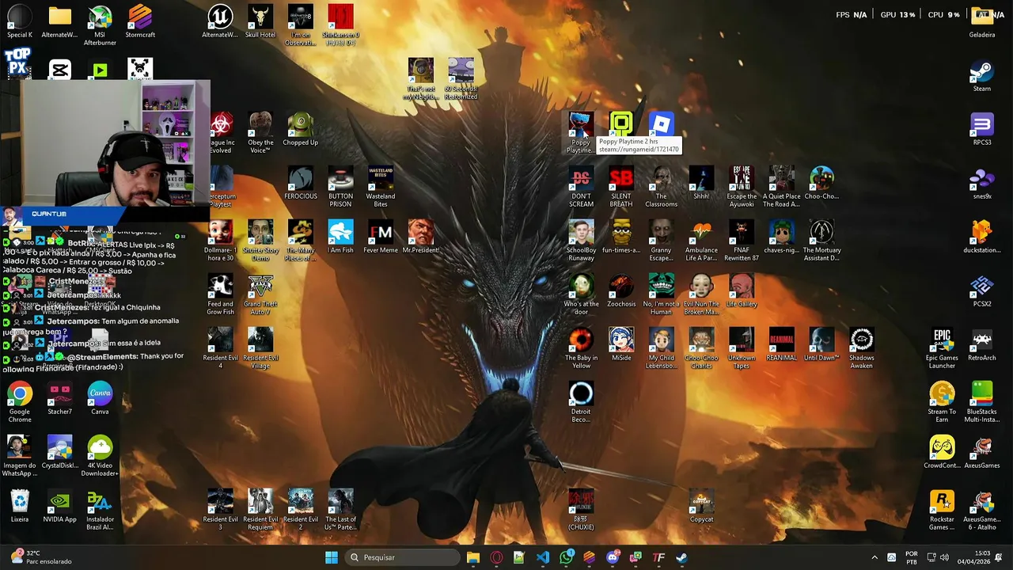This screenshot has height=570, width=1013.
Task: Select the Until Dawn shortcut
Action: (x=821, y=345)
